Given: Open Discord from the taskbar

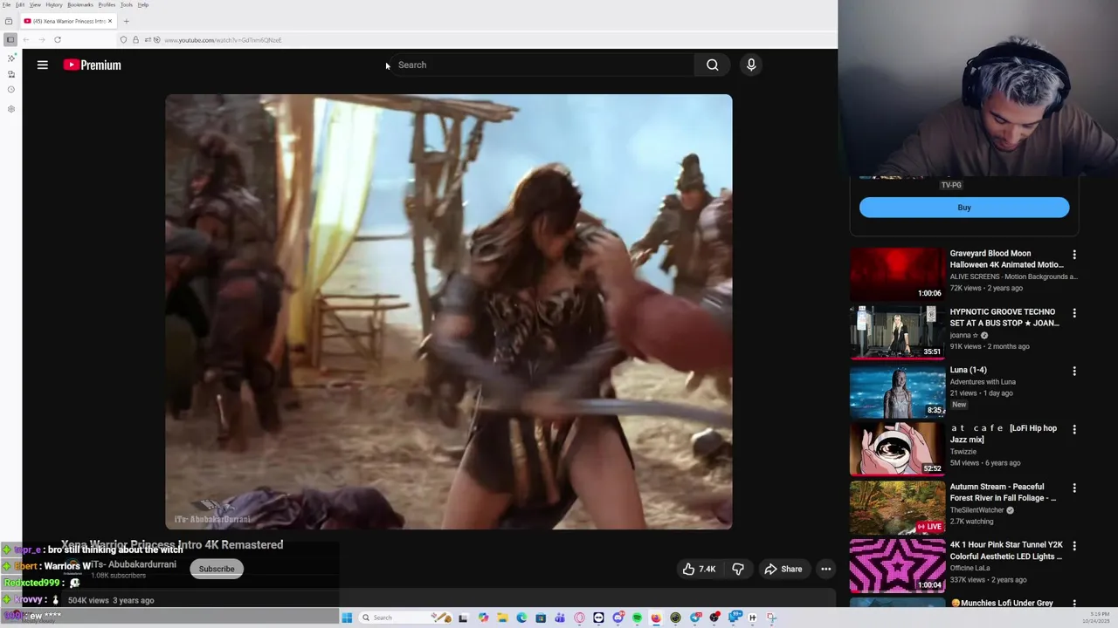Looking at the screenshot, I should tap(618, 618).
